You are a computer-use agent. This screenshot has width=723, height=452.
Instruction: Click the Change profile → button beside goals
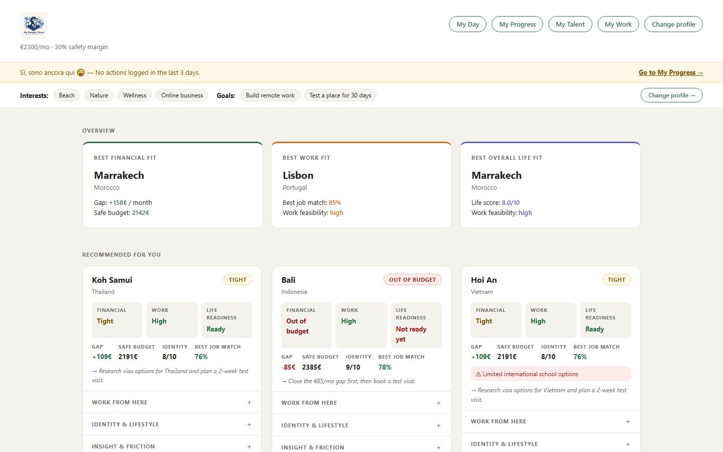tap(672, 95)
